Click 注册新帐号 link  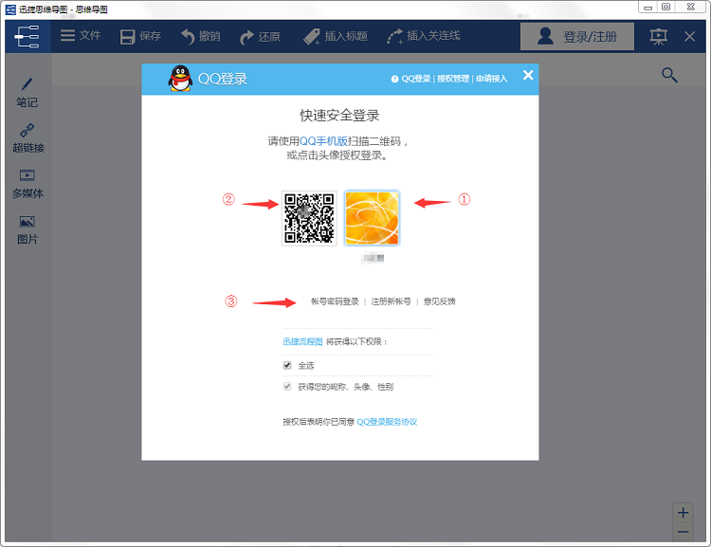391,301
